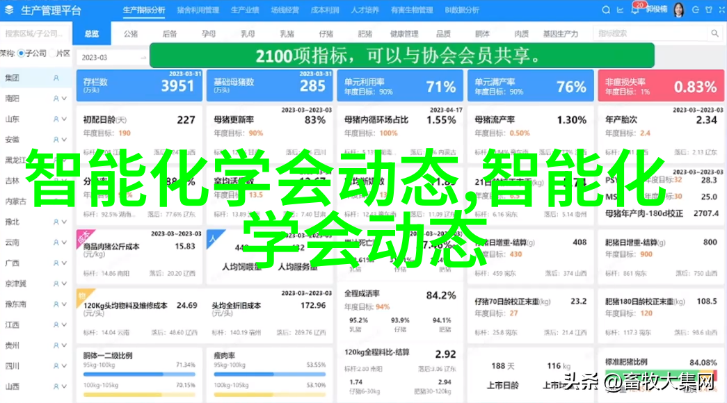The width and height of the screenshot is (727, 403).
Task: Click the orange corner tag on 120Kg card
Action: pos(83,295)
